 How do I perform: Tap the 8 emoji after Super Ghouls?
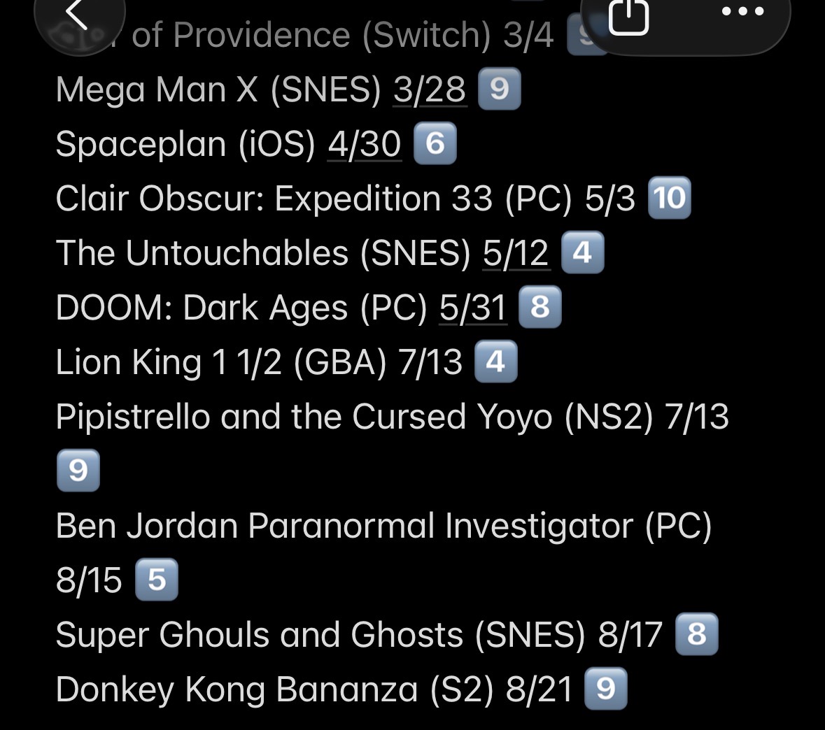coord(697,634)
